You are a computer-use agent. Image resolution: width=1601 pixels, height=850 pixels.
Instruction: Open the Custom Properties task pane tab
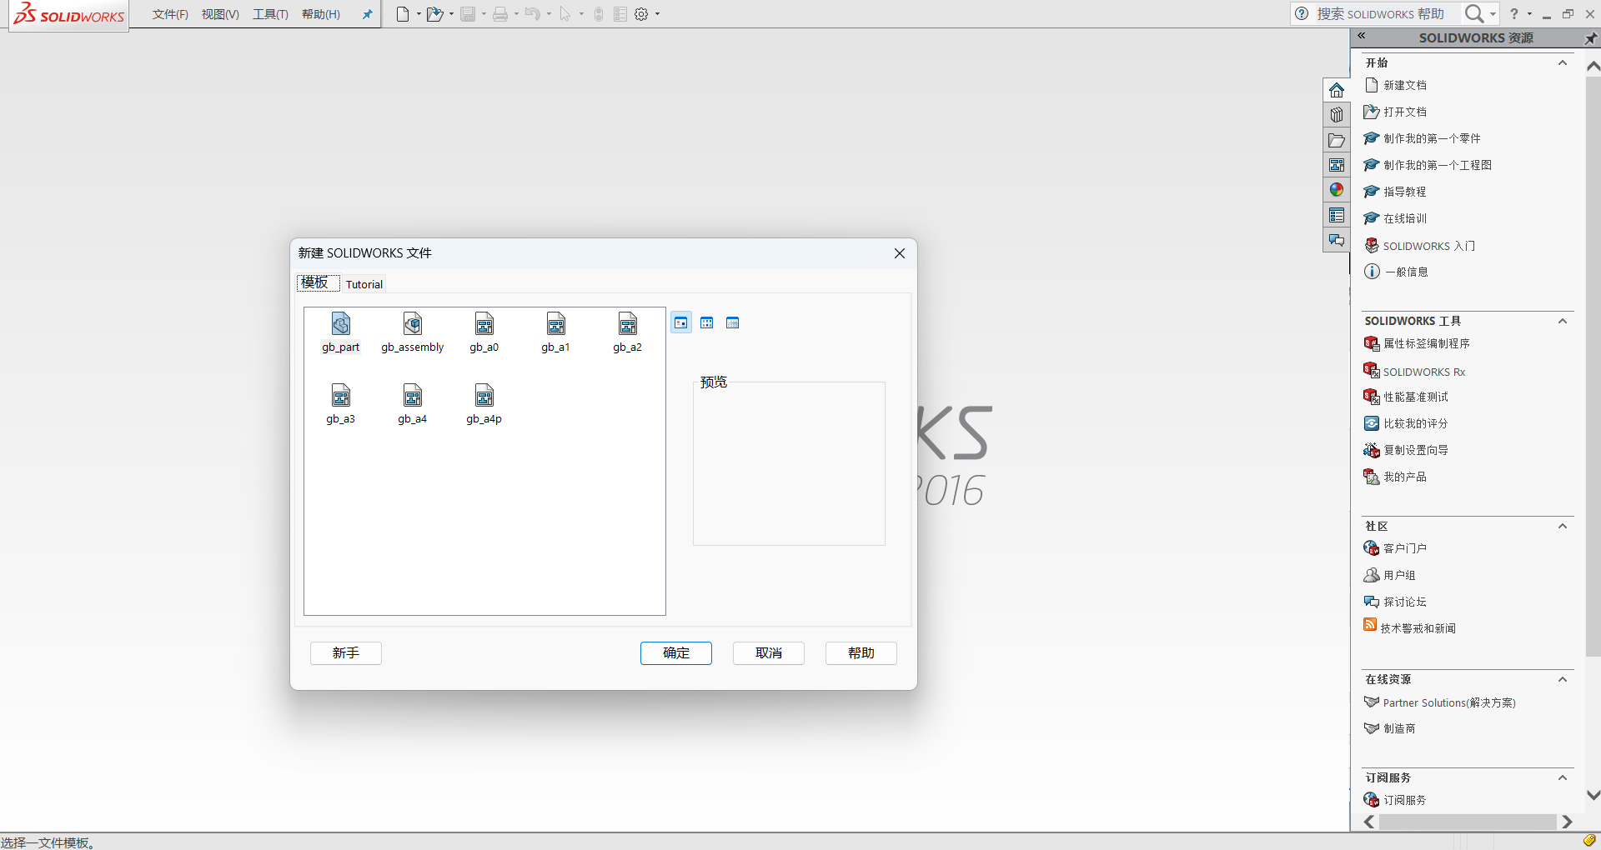(1337, 215)
